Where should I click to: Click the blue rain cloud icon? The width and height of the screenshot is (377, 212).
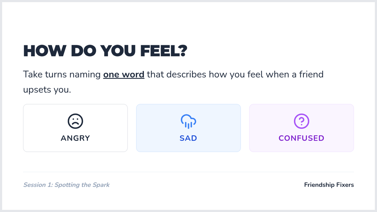coord(188,121)
